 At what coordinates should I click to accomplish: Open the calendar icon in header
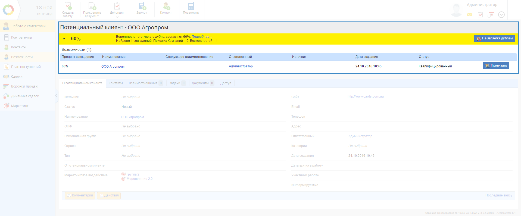pyautogui.click(x=491, y=15)
